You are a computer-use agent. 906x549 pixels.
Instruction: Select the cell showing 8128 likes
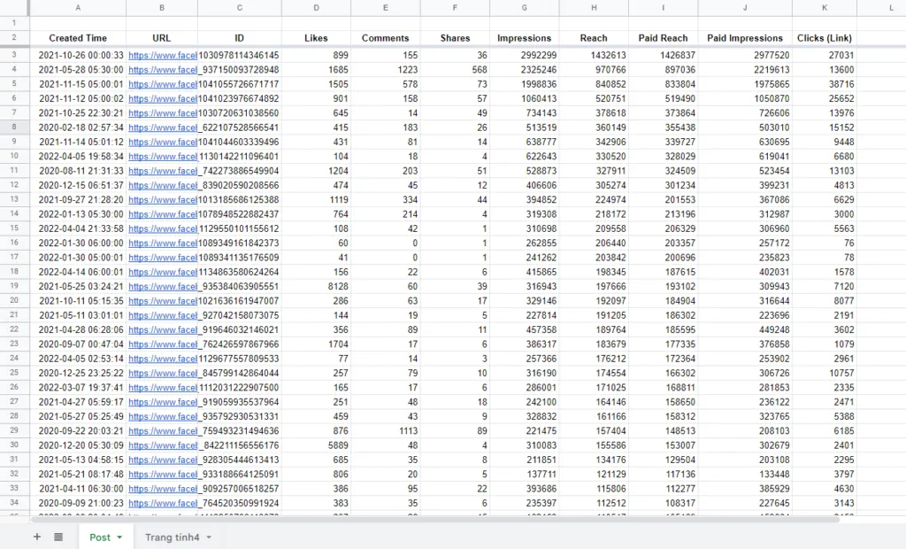click(x=316, y=287)
